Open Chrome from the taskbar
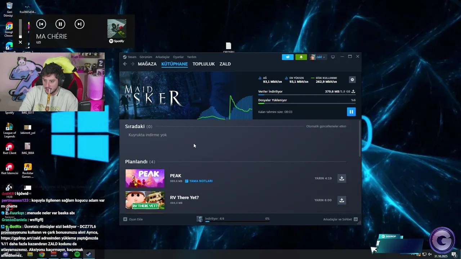This screenshot has height=259, width=461. (42, 254)
